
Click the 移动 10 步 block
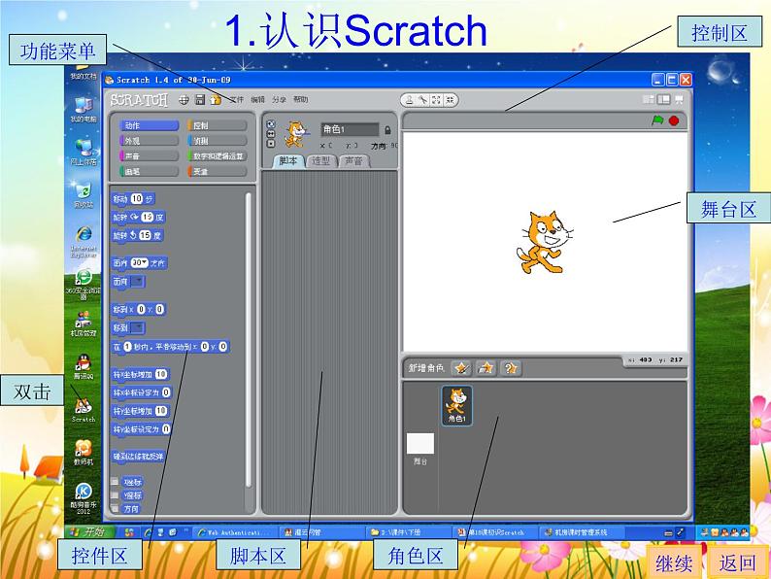point(133,199)
